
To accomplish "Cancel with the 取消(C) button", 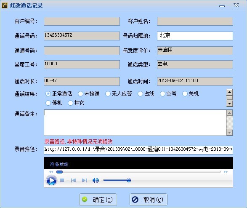I will tap(149, 200).
